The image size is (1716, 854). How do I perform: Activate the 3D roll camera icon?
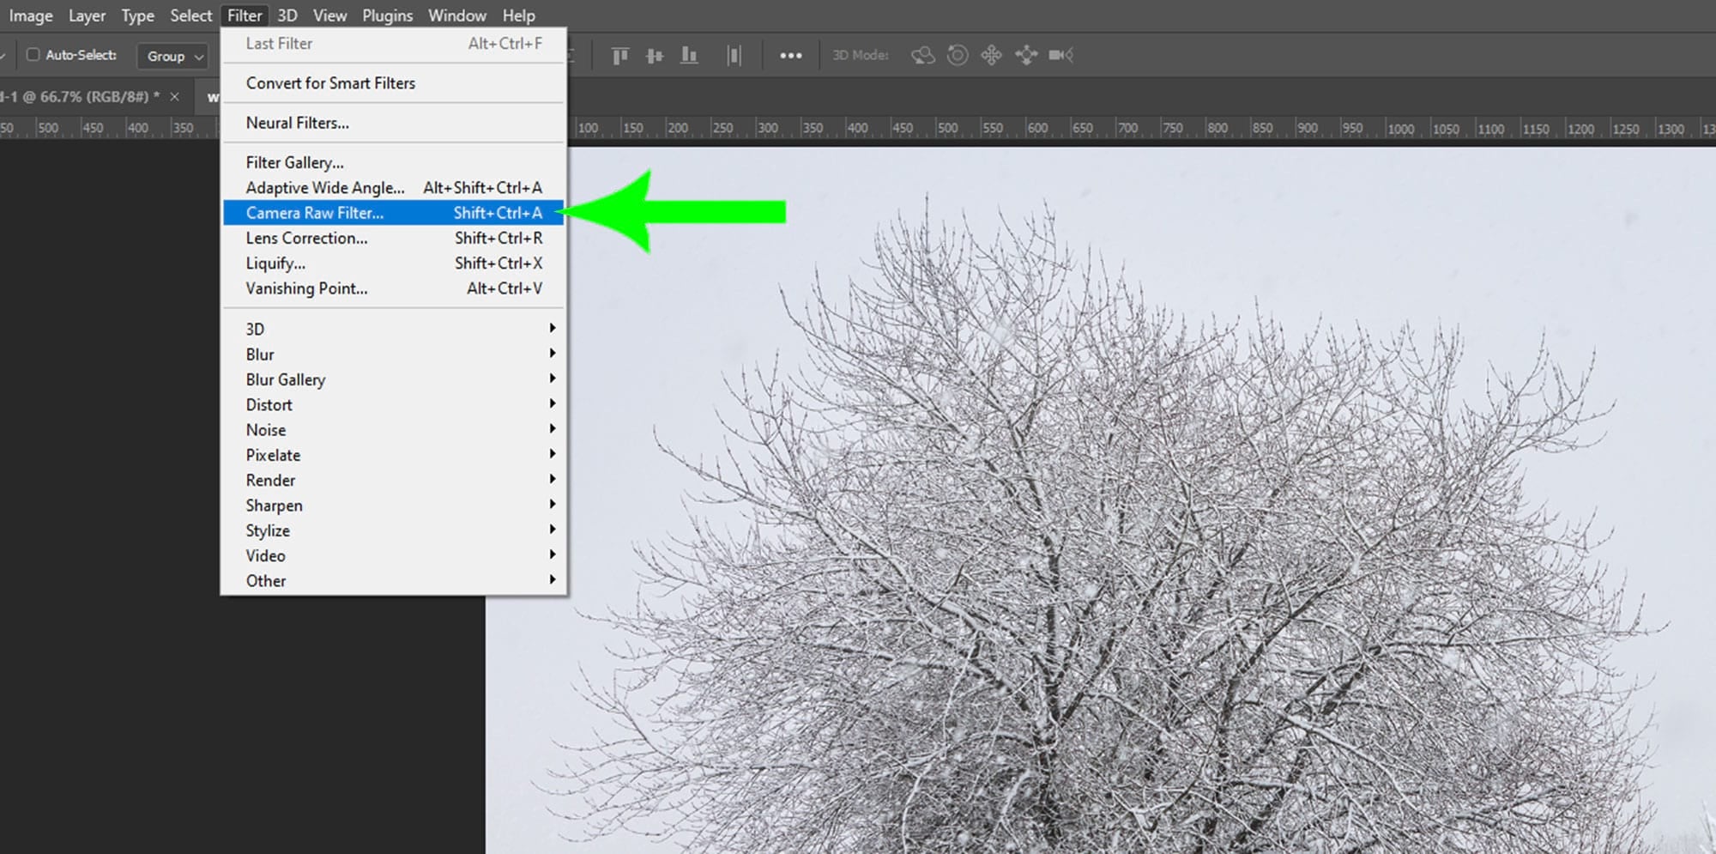pyautogui.click(x=957, y=55)
